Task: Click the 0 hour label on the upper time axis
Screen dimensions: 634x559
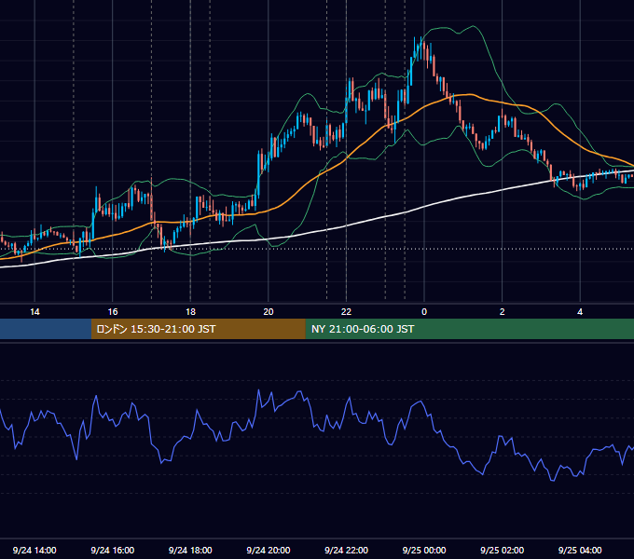Action: tap(424, 312)
